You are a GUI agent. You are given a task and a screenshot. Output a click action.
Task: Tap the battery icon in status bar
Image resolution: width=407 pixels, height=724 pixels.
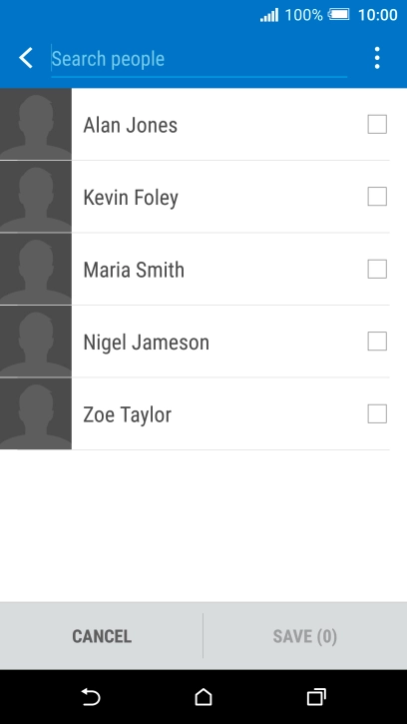point(339,15)
